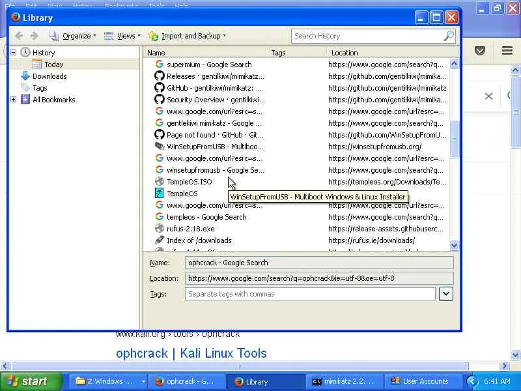The width and height of the screenshot is (521, 391).
Task: Click the All Bookmarks star icon
Action: click(25, 99)
